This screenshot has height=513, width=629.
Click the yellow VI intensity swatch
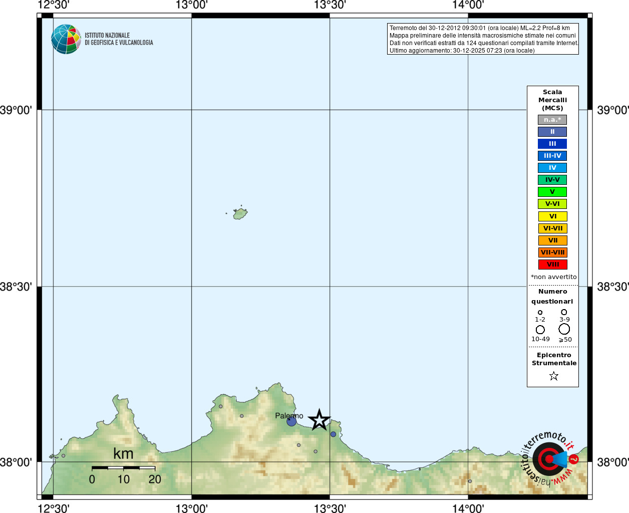(x=552, y=216)
